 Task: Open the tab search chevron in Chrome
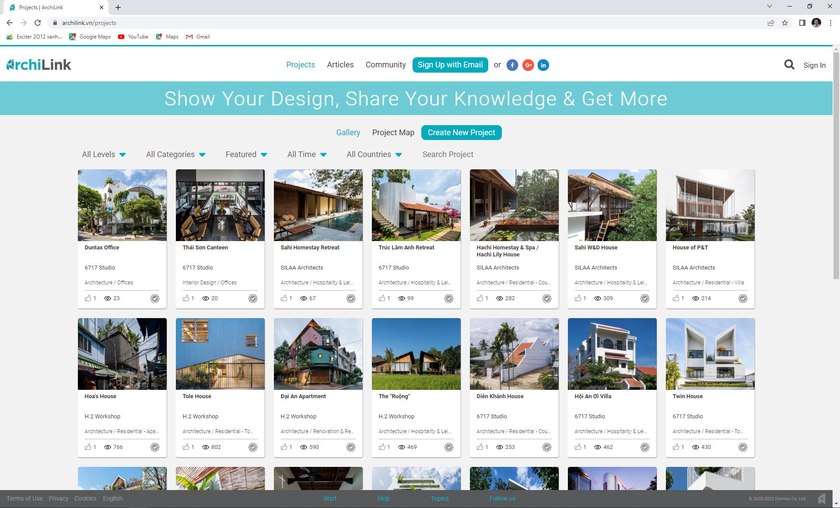pyautogui.click(x=770, y=7)
